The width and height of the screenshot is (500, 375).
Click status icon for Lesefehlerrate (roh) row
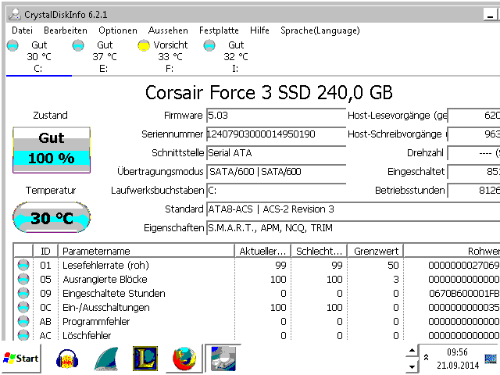(x=23, y=265)
